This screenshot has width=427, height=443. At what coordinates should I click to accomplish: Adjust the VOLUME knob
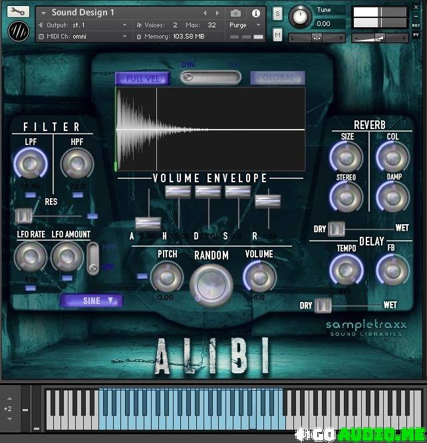(x=259, y=277)
